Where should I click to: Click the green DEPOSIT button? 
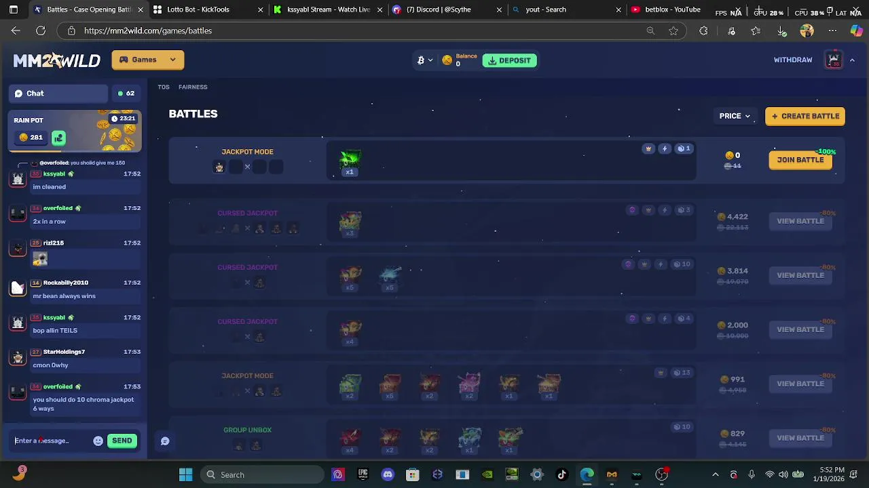tap(509, 60)
